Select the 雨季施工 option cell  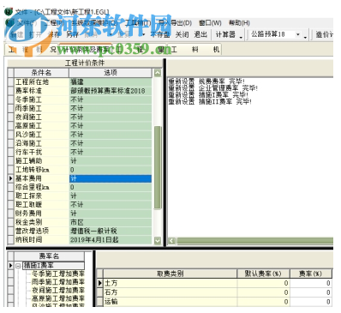[111, 108]
